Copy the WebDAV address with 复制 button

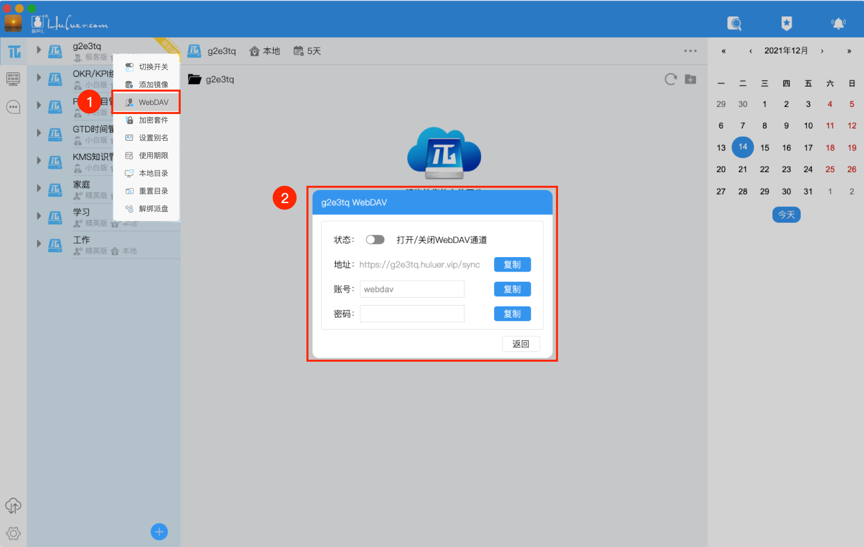tap(512, 265)
